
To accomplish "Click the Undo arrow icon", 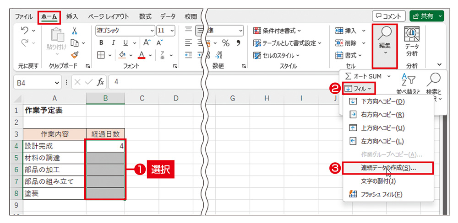I will (x=25, y=31).
